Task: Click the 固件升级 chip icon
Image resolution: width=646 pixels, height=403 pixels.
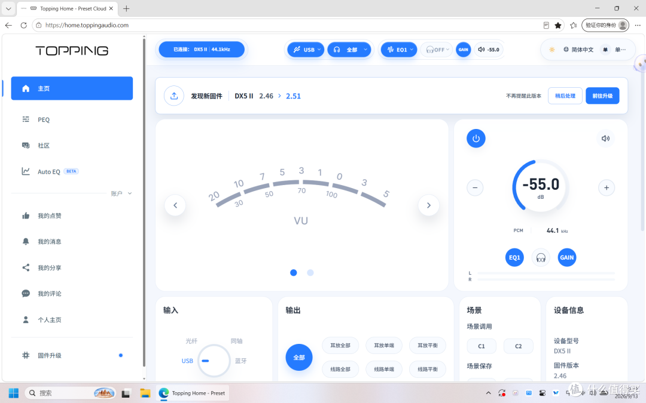Action: tap(26, 355)
